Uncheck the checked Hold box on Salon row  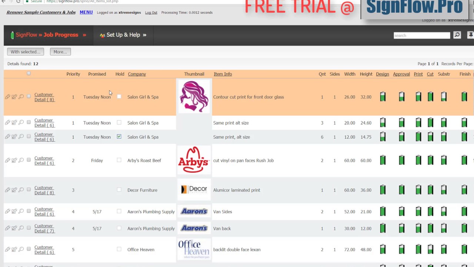pos(119,137)
